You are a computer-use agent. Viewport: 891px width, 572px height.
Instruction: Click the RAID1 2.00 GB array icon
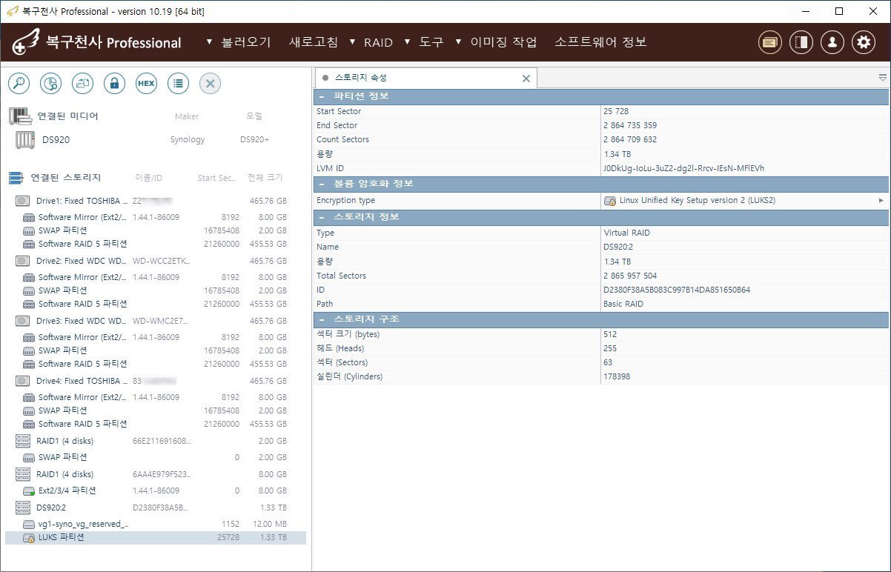click(x=23, y=441)
